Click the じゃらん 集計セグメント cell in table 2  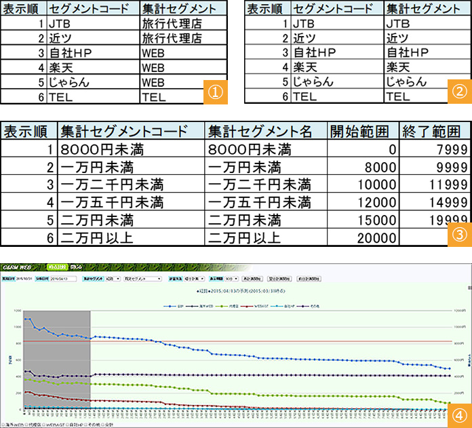point(427,81)
